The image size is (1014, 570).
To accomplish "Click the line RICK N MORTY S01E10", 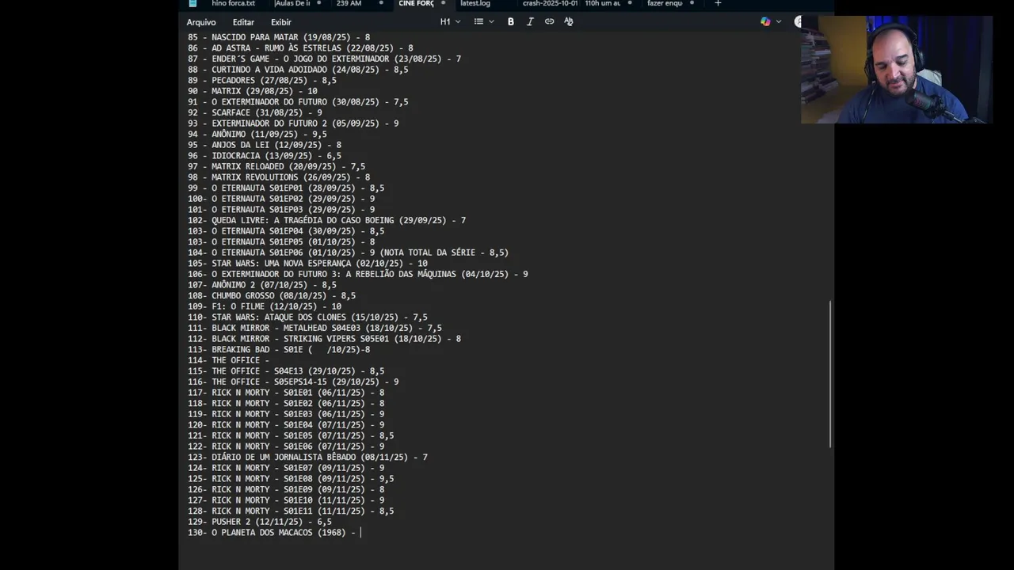I will tap(286, 500).
